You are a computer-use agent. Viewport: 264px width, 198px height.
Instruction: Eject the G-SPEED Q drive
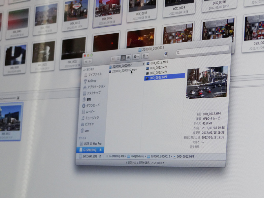coord(101,150)
